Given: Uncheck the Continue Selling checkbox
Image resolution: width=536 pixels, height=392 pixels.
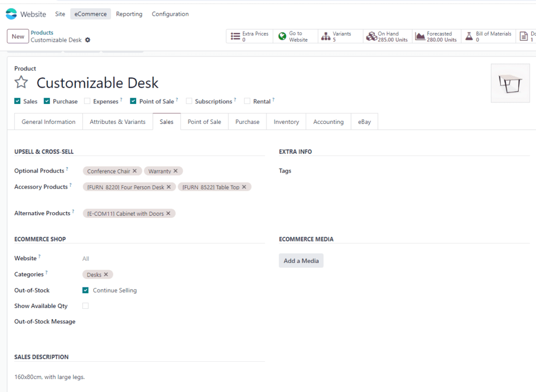Looking at the screenshot, I should 85,290.
